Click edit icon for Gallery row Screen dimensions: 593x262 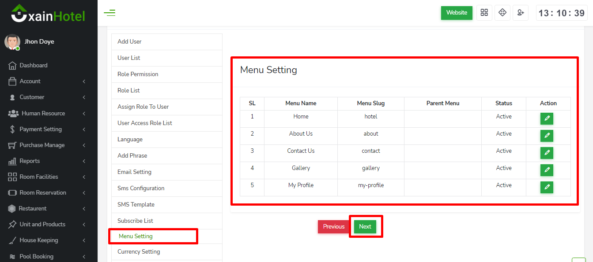coord(547,170)
